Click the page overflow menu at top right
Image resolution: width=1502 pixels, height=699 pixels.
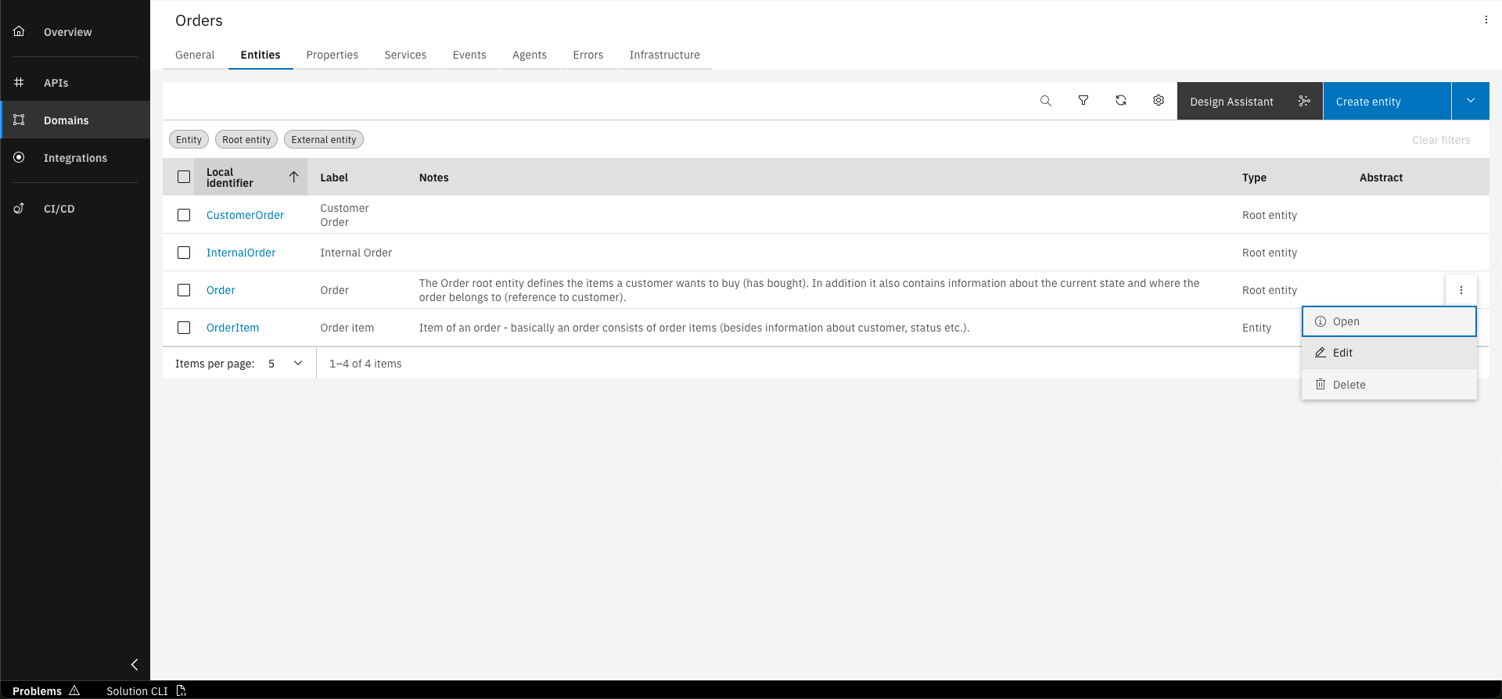click(x=1486, y=20)
